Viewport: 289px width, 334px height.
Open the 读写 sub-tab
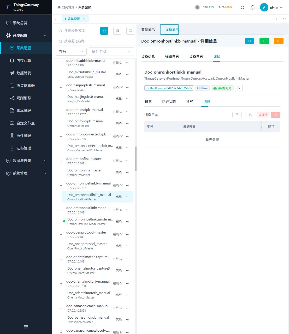pos(190,102)
